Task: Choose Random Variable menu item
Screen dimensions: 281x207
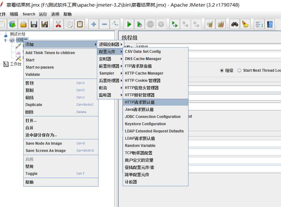Action: tap(155, 146)
